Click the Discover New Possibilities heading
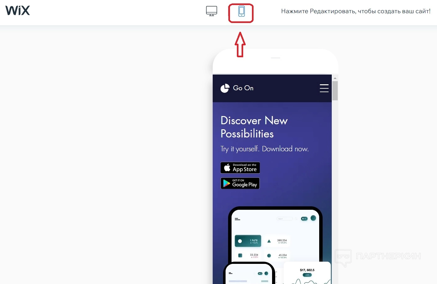This screenshot has width=437, height=284. [x=254, y=127]
